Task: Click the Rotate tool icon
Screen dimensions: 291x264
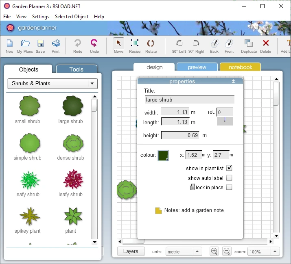Action: tap(151, 43)
